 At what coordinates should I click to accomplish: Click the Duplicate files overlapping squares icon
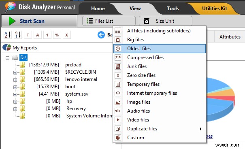tap(118, 129)
